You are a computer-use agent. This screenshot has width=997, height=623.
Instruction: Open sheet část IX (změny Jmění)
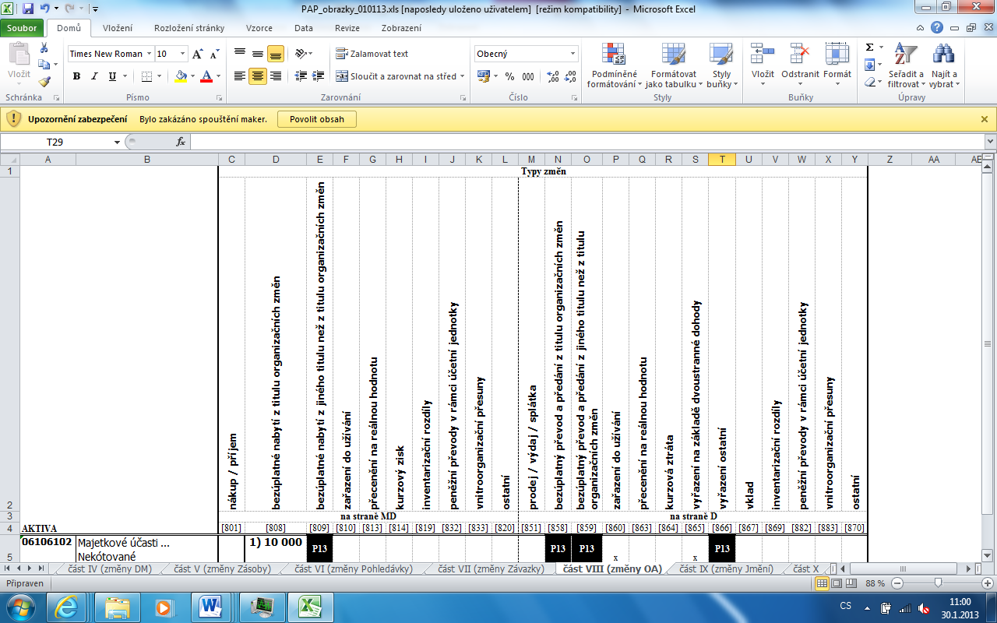[724, 569]
